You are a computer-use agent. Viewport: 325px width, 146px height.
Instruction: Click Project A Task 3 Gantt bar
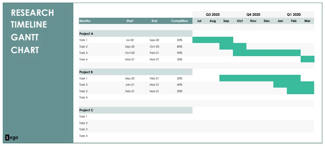pyautogui.click(x=267, y=53)
